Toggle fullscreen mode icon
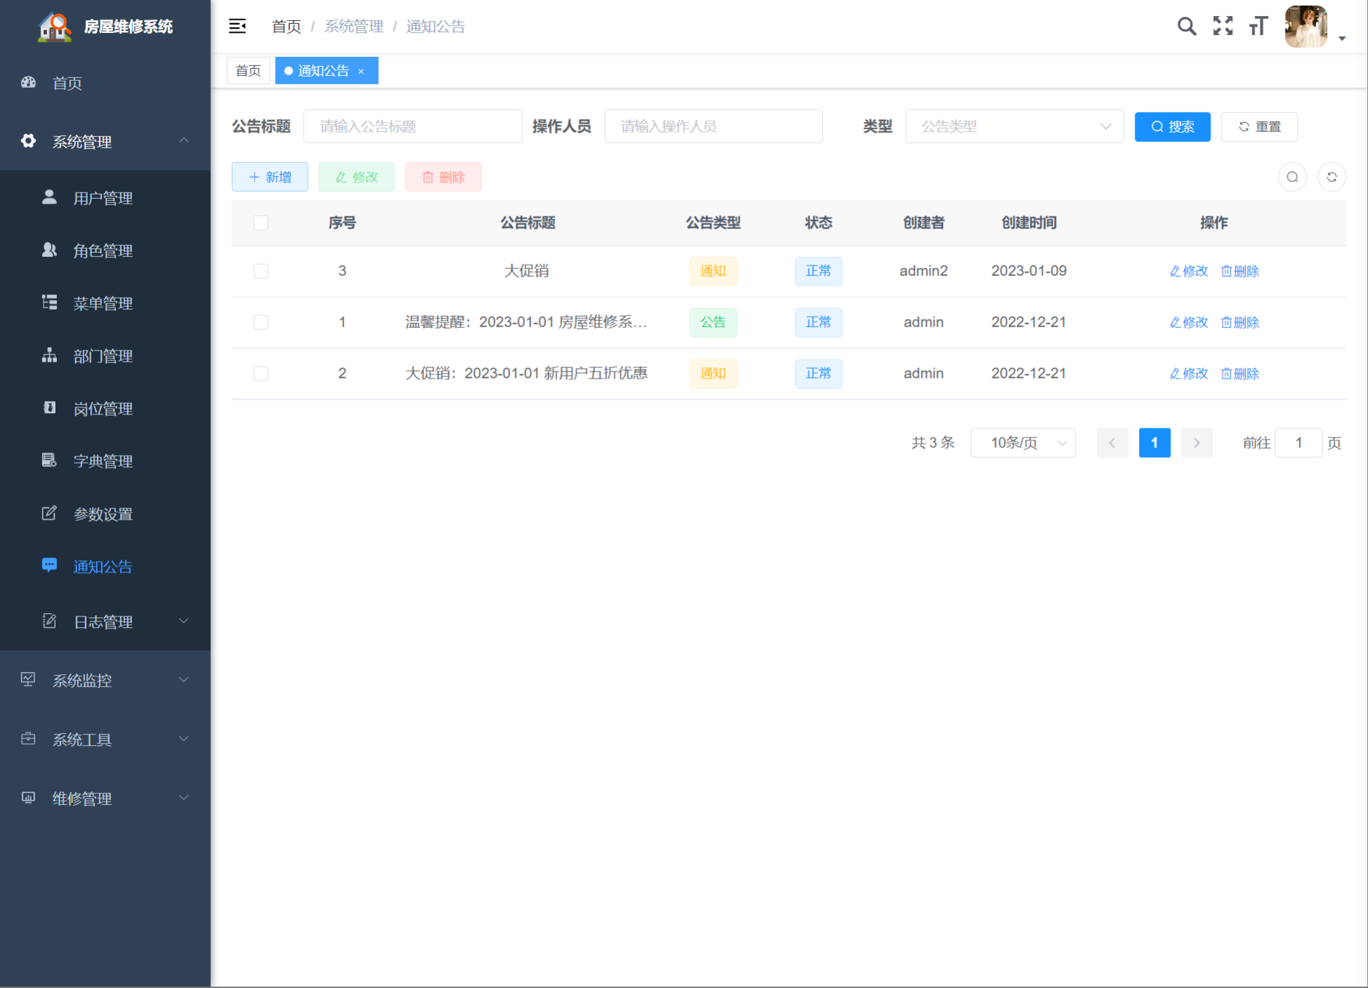This screenshot has height=988, width=1368. [1223, 27]
